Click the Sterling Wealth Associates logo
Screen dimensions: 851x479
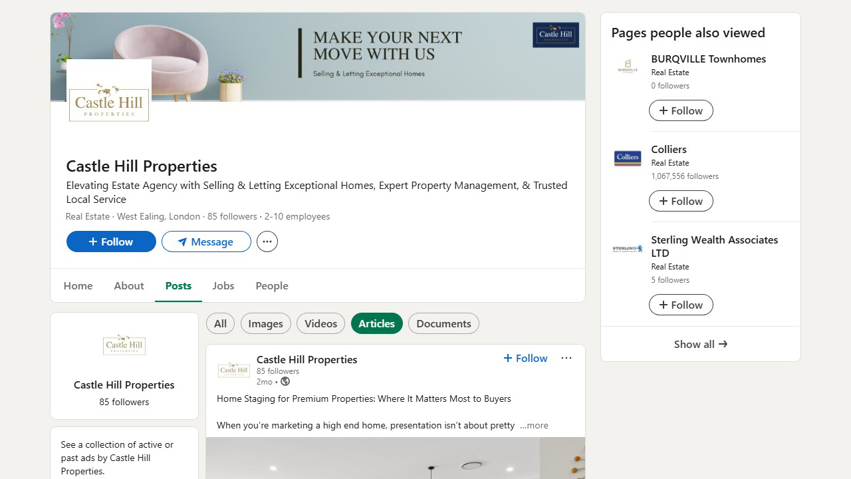[x=628, y=248]
